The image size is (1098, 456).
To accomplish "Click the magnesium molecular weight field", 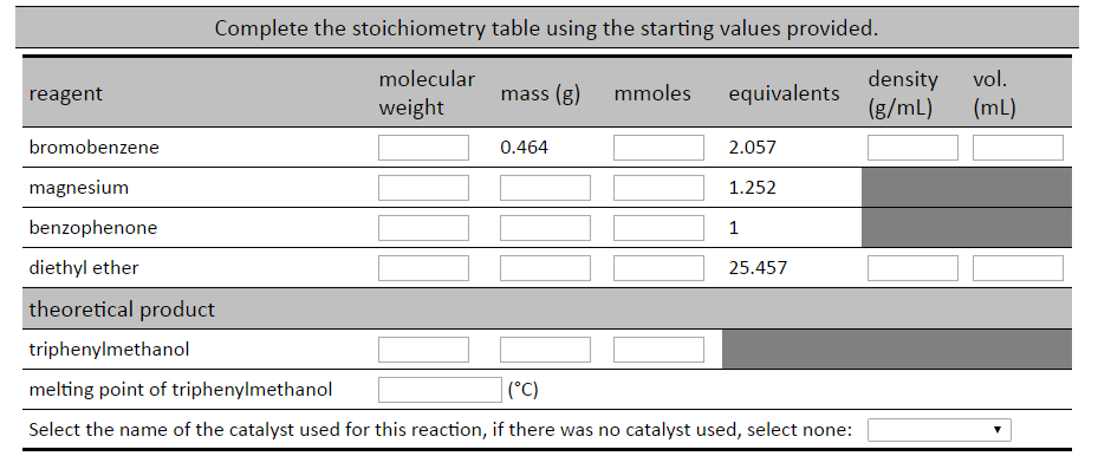I will (x=423, y=187).
